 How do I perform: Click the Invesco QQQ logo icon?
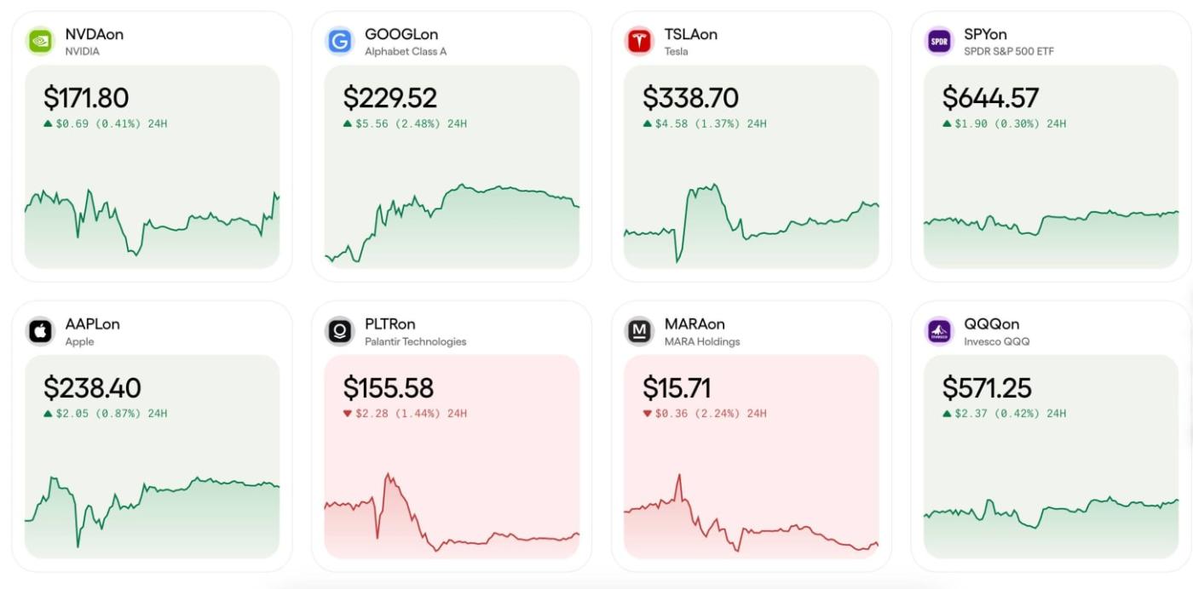[x=939, y=331]
